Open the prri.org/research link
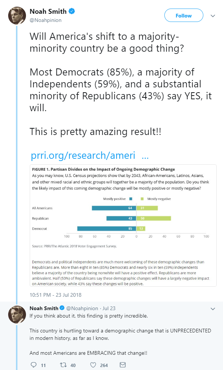Image resolution: width=223 pixels, height=370 pixels. click(90, 155)
